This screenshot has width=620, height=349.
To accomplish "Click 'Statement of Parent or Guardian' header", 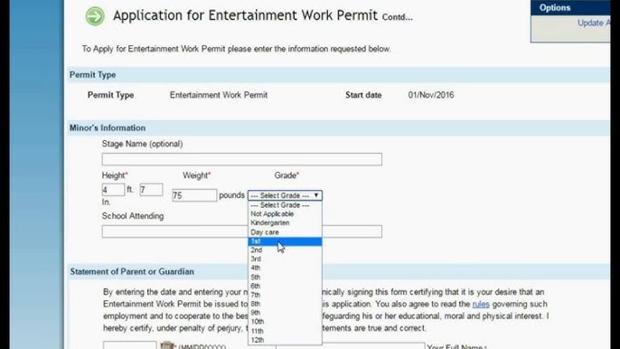I will tap(339, 271).
